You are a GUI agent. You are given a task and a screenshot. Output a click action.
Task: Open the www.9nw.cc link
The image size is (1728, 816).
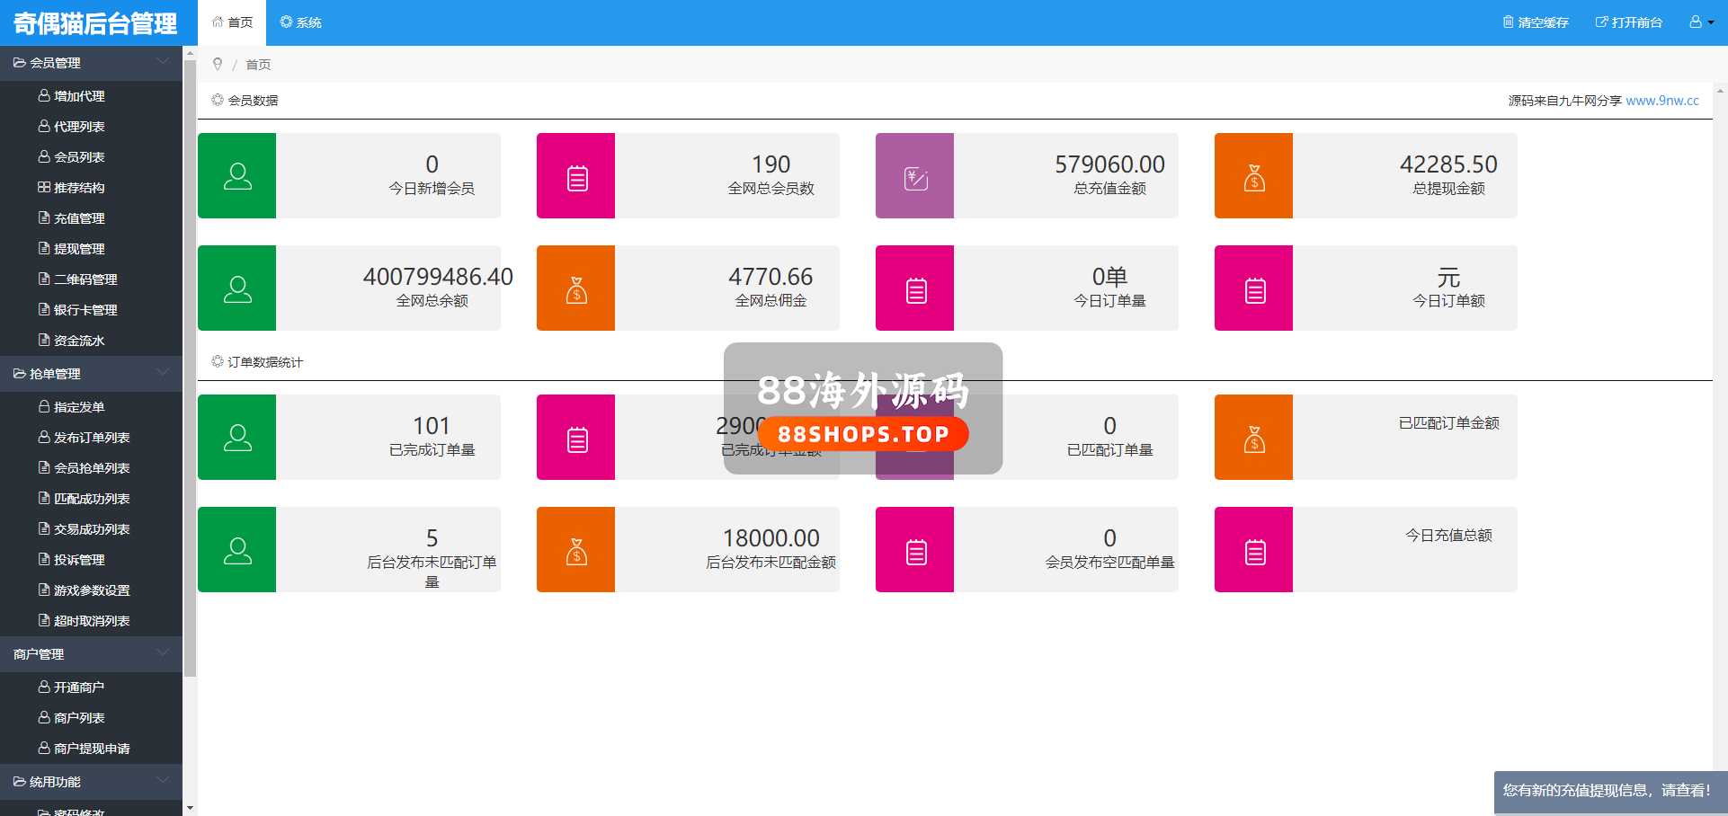1662,101
